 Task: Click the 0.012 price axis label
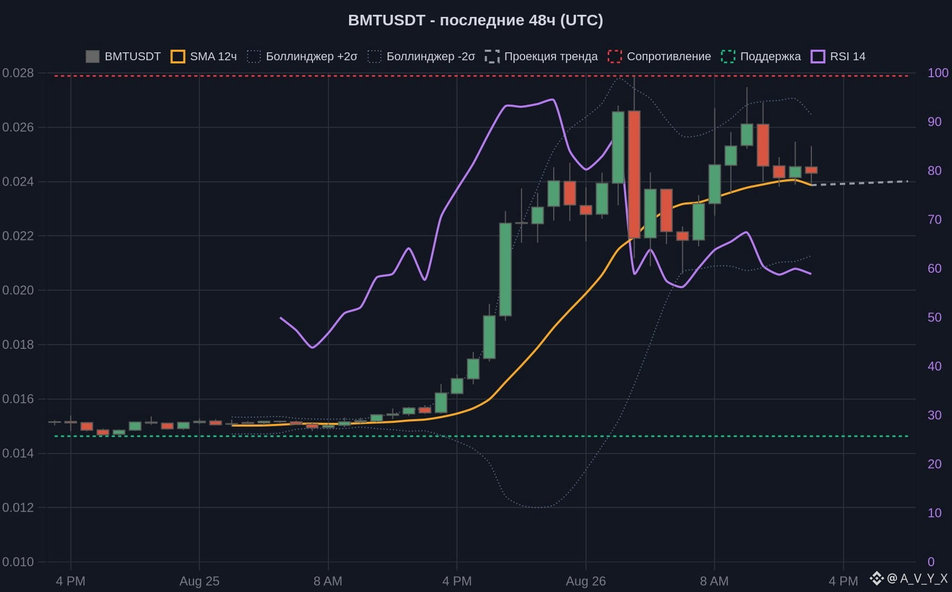click(18, 507)
